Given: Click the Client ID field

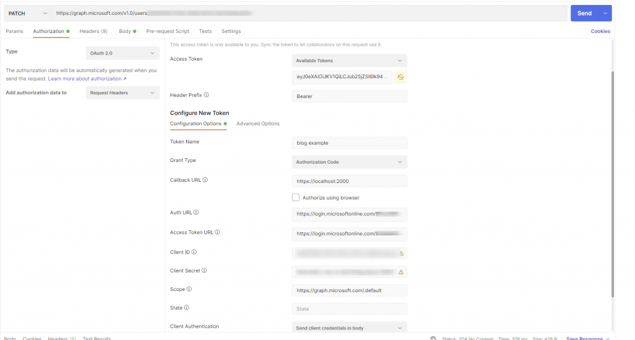Looking at the screenshot, I should (350, 253).
